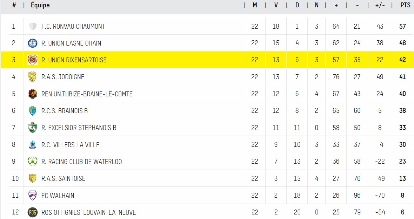
Task: Click the +/- goal difference header
Action: tap(380, 5)
